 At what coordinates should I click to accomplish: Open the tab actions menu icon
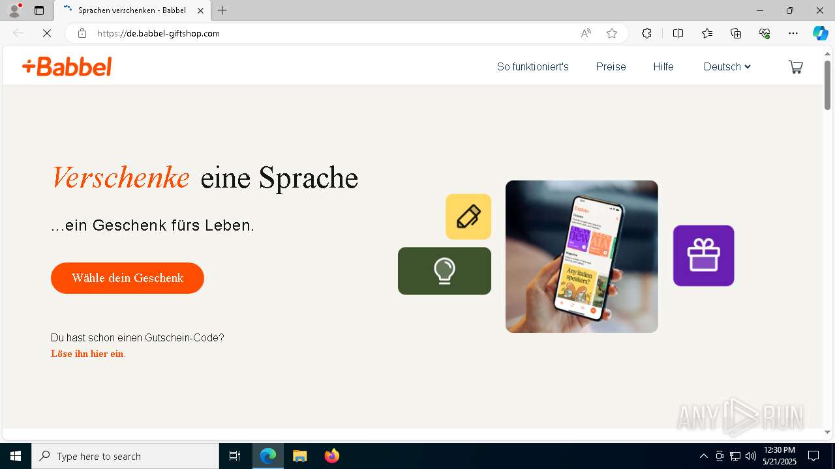point(39,10)
